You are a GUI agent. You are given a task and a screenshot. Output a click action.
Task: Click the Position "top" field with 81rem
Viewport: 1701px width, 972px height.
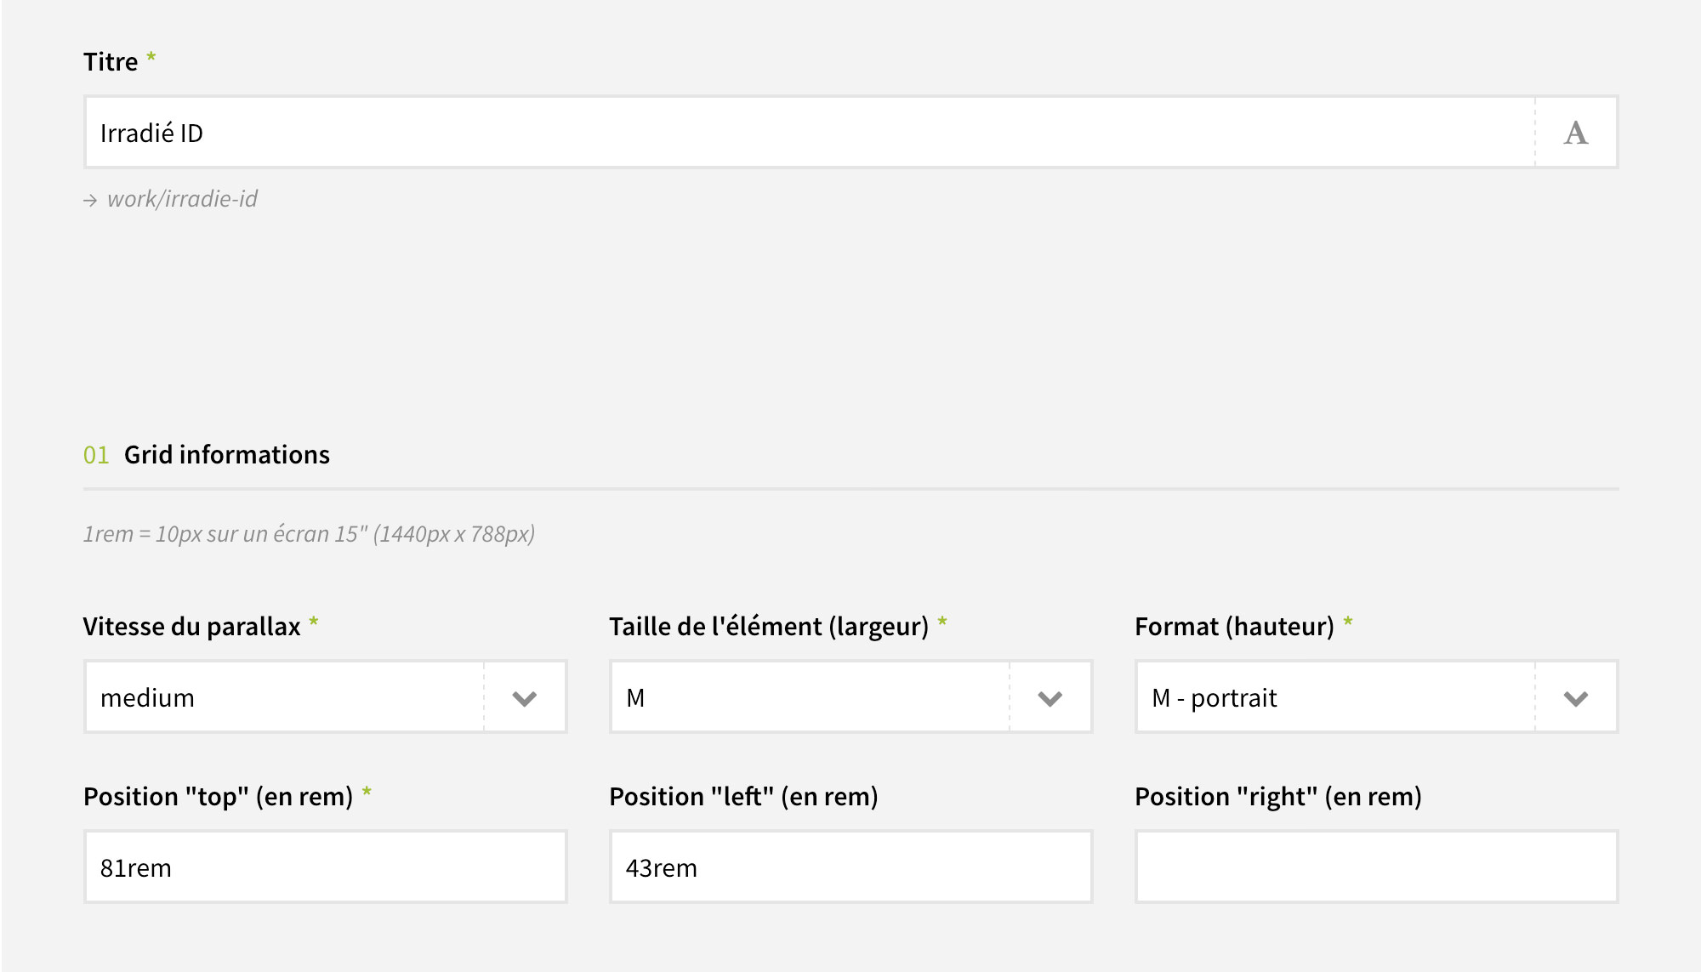[x=326, y=867]
